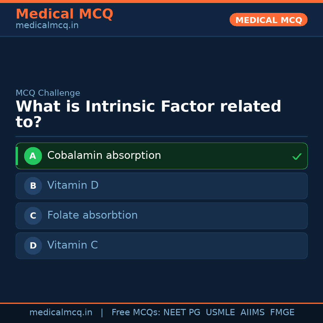Click the FMGE footer text
The height and width of the screenshot is (323, 323).
point(282,313)
